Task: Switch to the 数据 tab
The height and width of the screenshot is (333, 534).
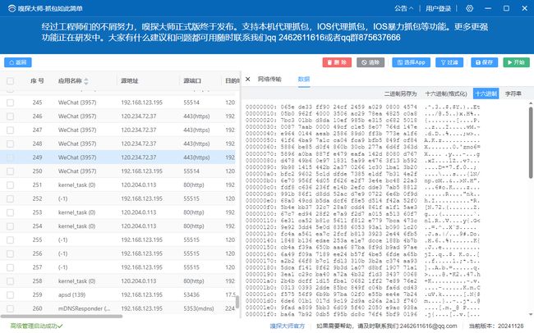Action: (304, 80)
